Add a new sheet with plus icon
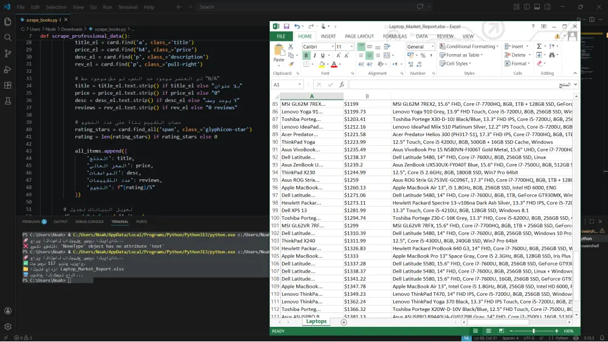The image size is (608, 342). [344, 322]
